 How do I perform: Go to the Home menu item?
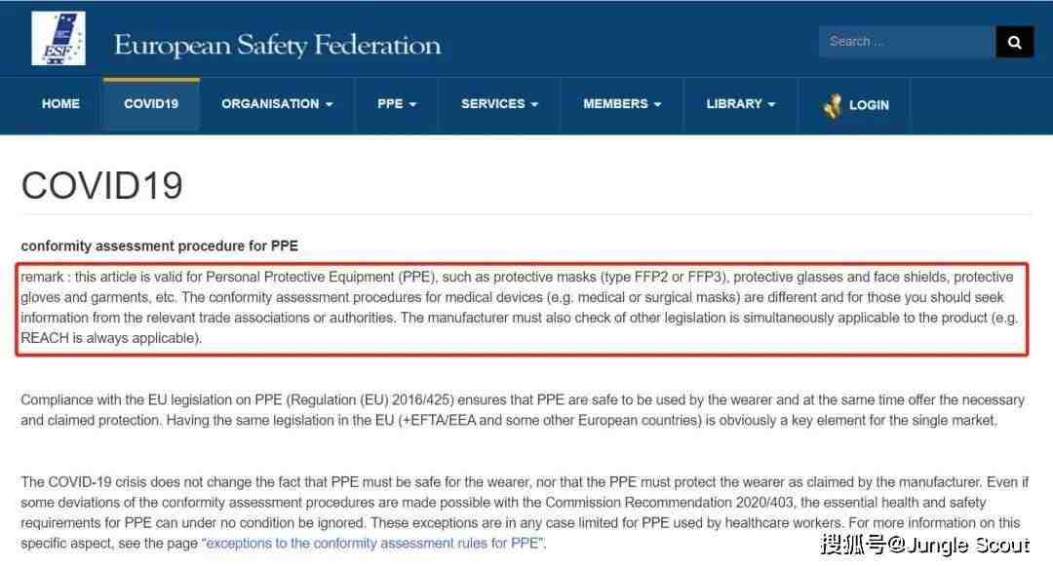[60, 104]
